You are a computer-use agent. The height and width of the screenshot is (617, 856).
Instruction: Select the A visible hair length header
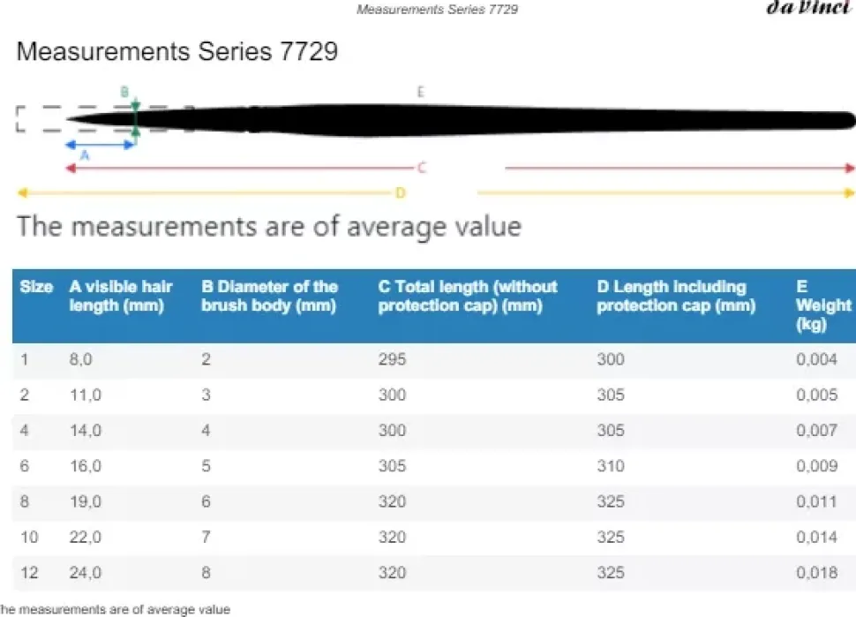[x=121, y=296]
